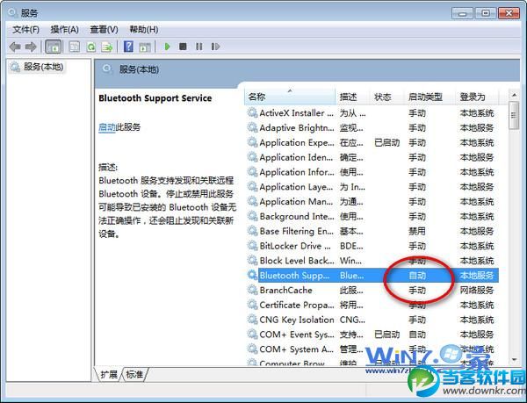Click gear icon of Background Intelligent row
This screenshot has width=527, height=403.
252,216
